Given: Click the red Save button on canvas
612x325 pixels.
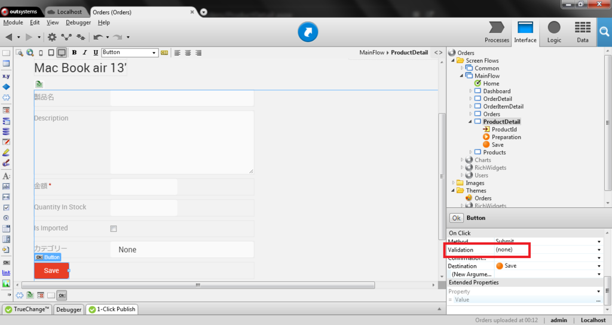Looking at the screenshot, I should [x=51, y=271].
